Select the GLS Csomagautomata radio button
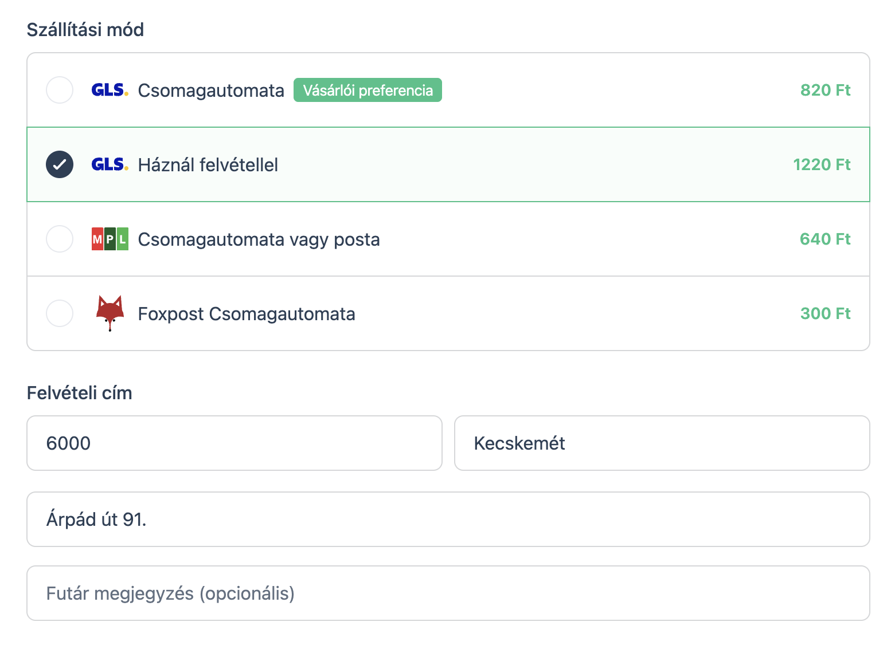This screenshot has width=891, height=661. (60, 90)
